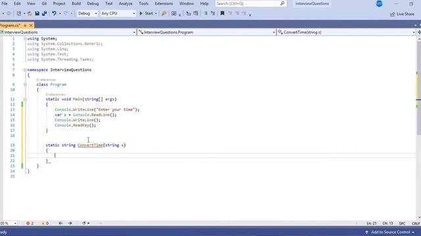Open the New Project icon dropdown arrow

(24, 13)
